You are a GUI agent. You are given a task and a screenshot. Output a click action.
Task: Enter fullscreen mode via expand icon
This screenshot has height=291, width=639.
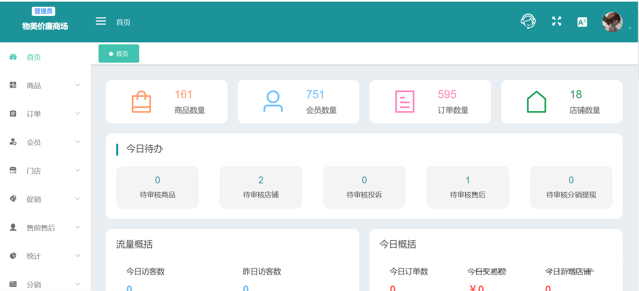556,21
